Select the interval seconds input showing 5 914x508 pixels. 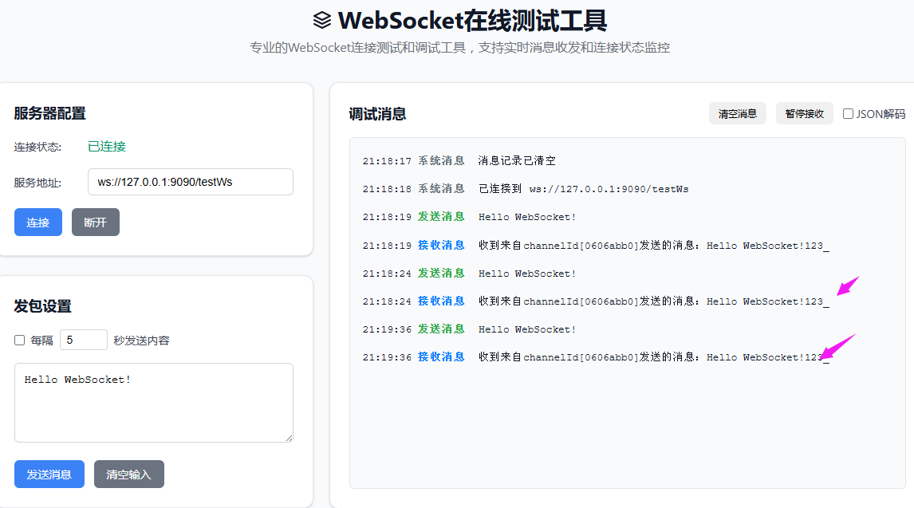(83, 339)
